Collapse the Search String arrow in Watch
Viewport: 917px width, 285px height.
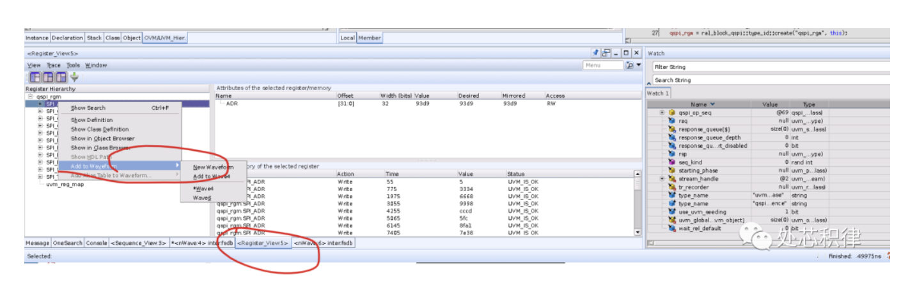(650, 84)
